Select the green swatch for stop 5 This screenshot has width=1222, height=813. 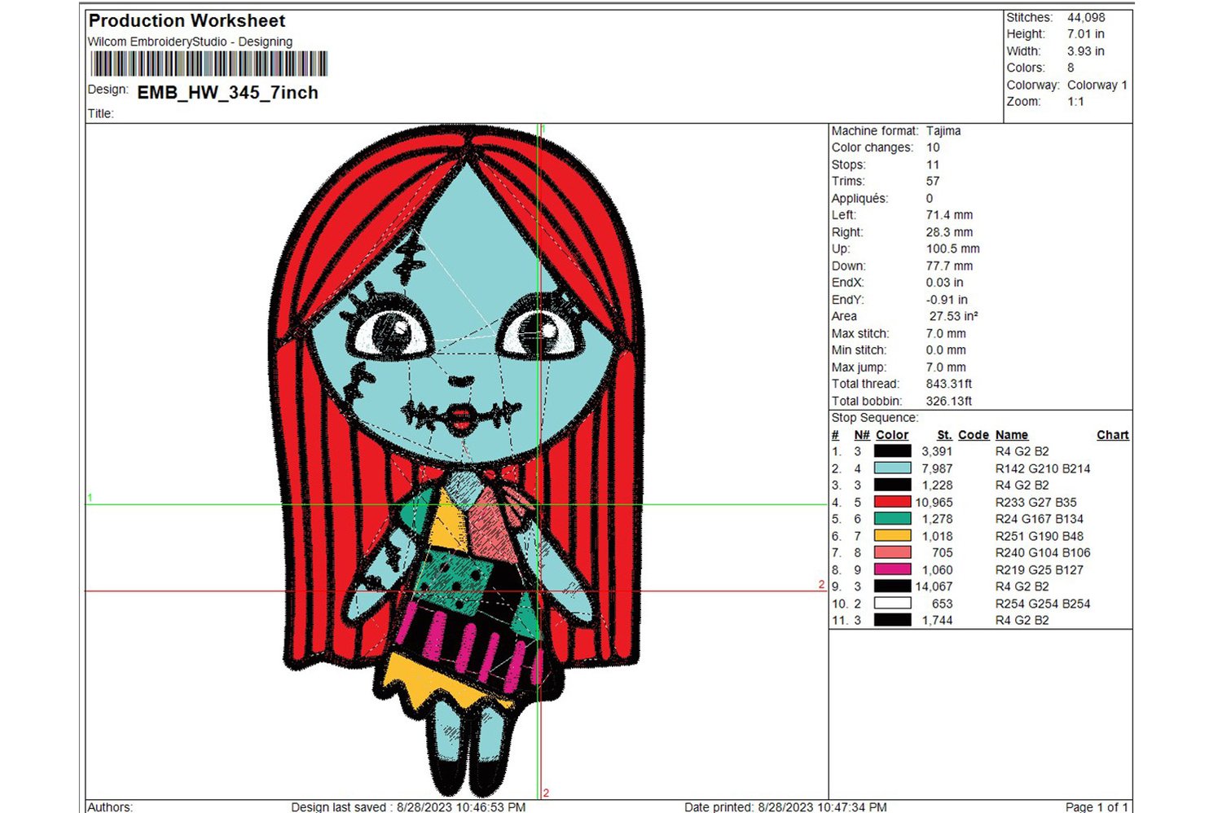(892, 519)
